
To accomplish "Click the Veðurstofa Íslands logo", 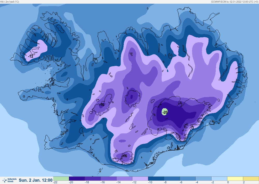I will coord(9,180).
